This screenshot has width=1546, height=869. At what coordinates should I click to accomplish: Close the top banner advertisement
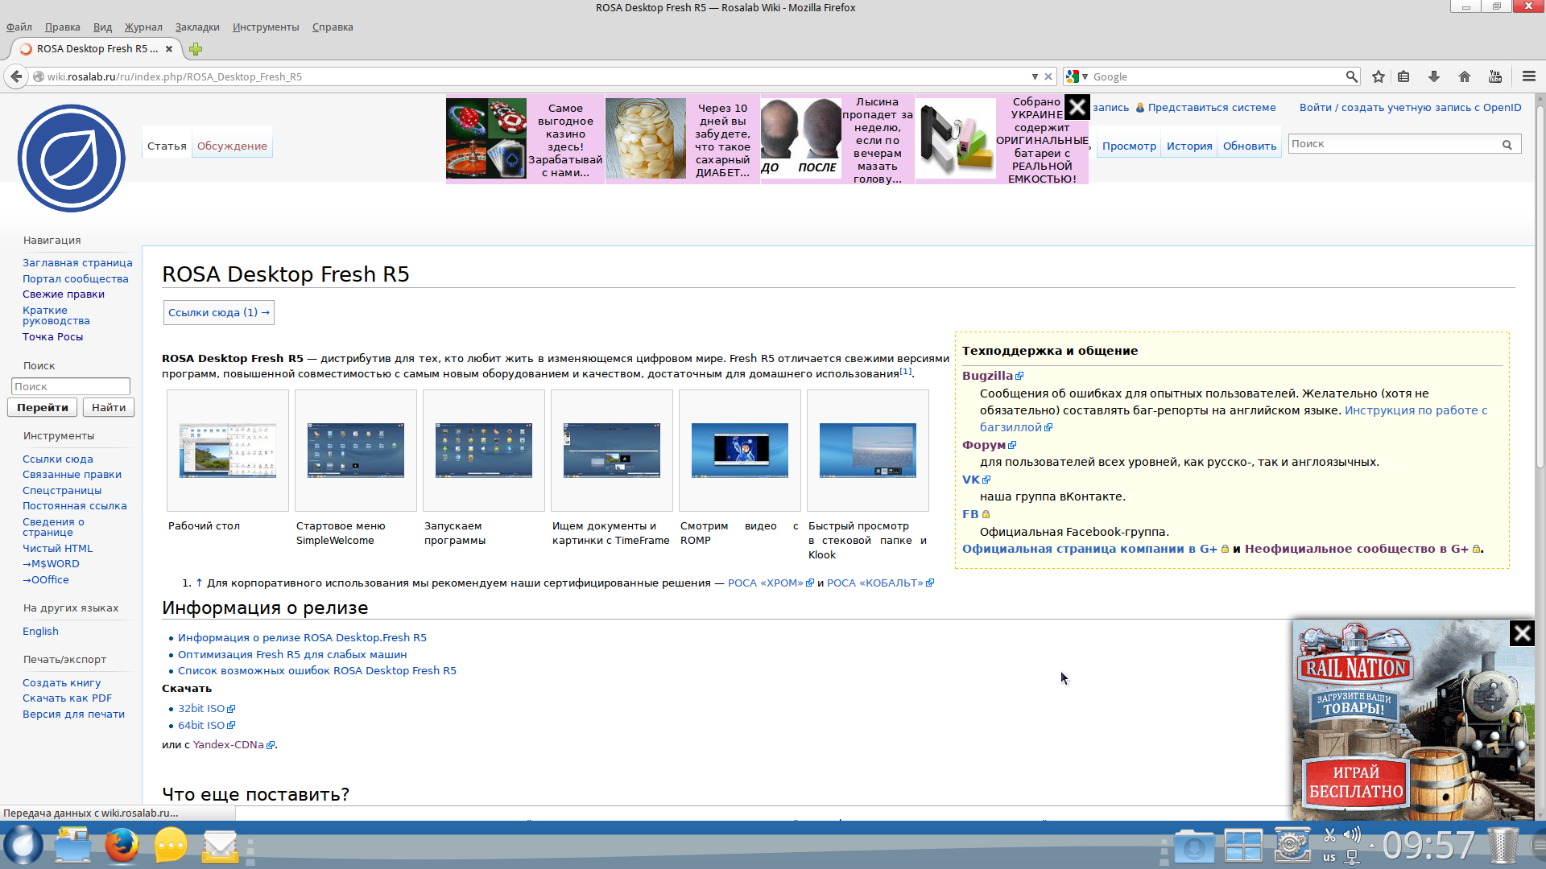tap(1077, 107)
